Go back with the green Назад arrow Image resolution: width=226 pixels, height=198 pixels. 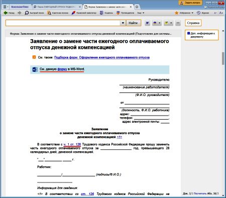point(9,13)
